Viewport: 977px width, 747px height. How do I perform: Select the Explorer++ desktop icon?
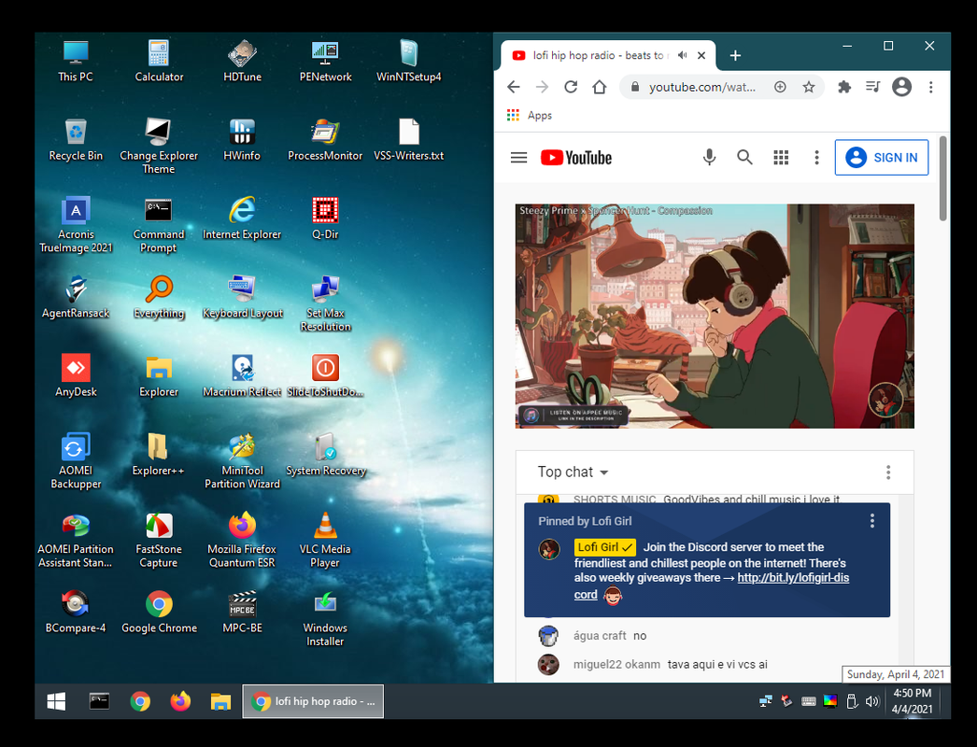pos(159,455)
